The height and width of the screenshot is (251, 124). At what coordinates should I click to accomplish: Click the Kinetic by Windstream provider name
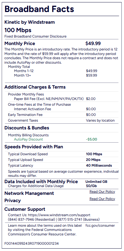click(x=30, y=22)
